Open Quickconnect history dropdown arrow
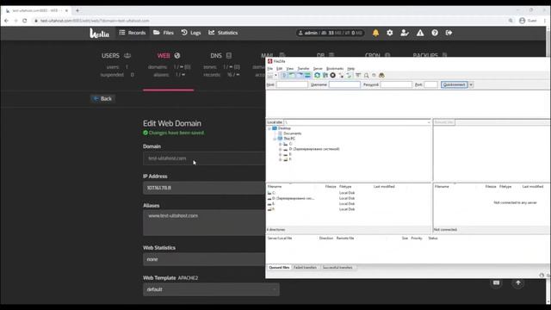 (471, 84)
